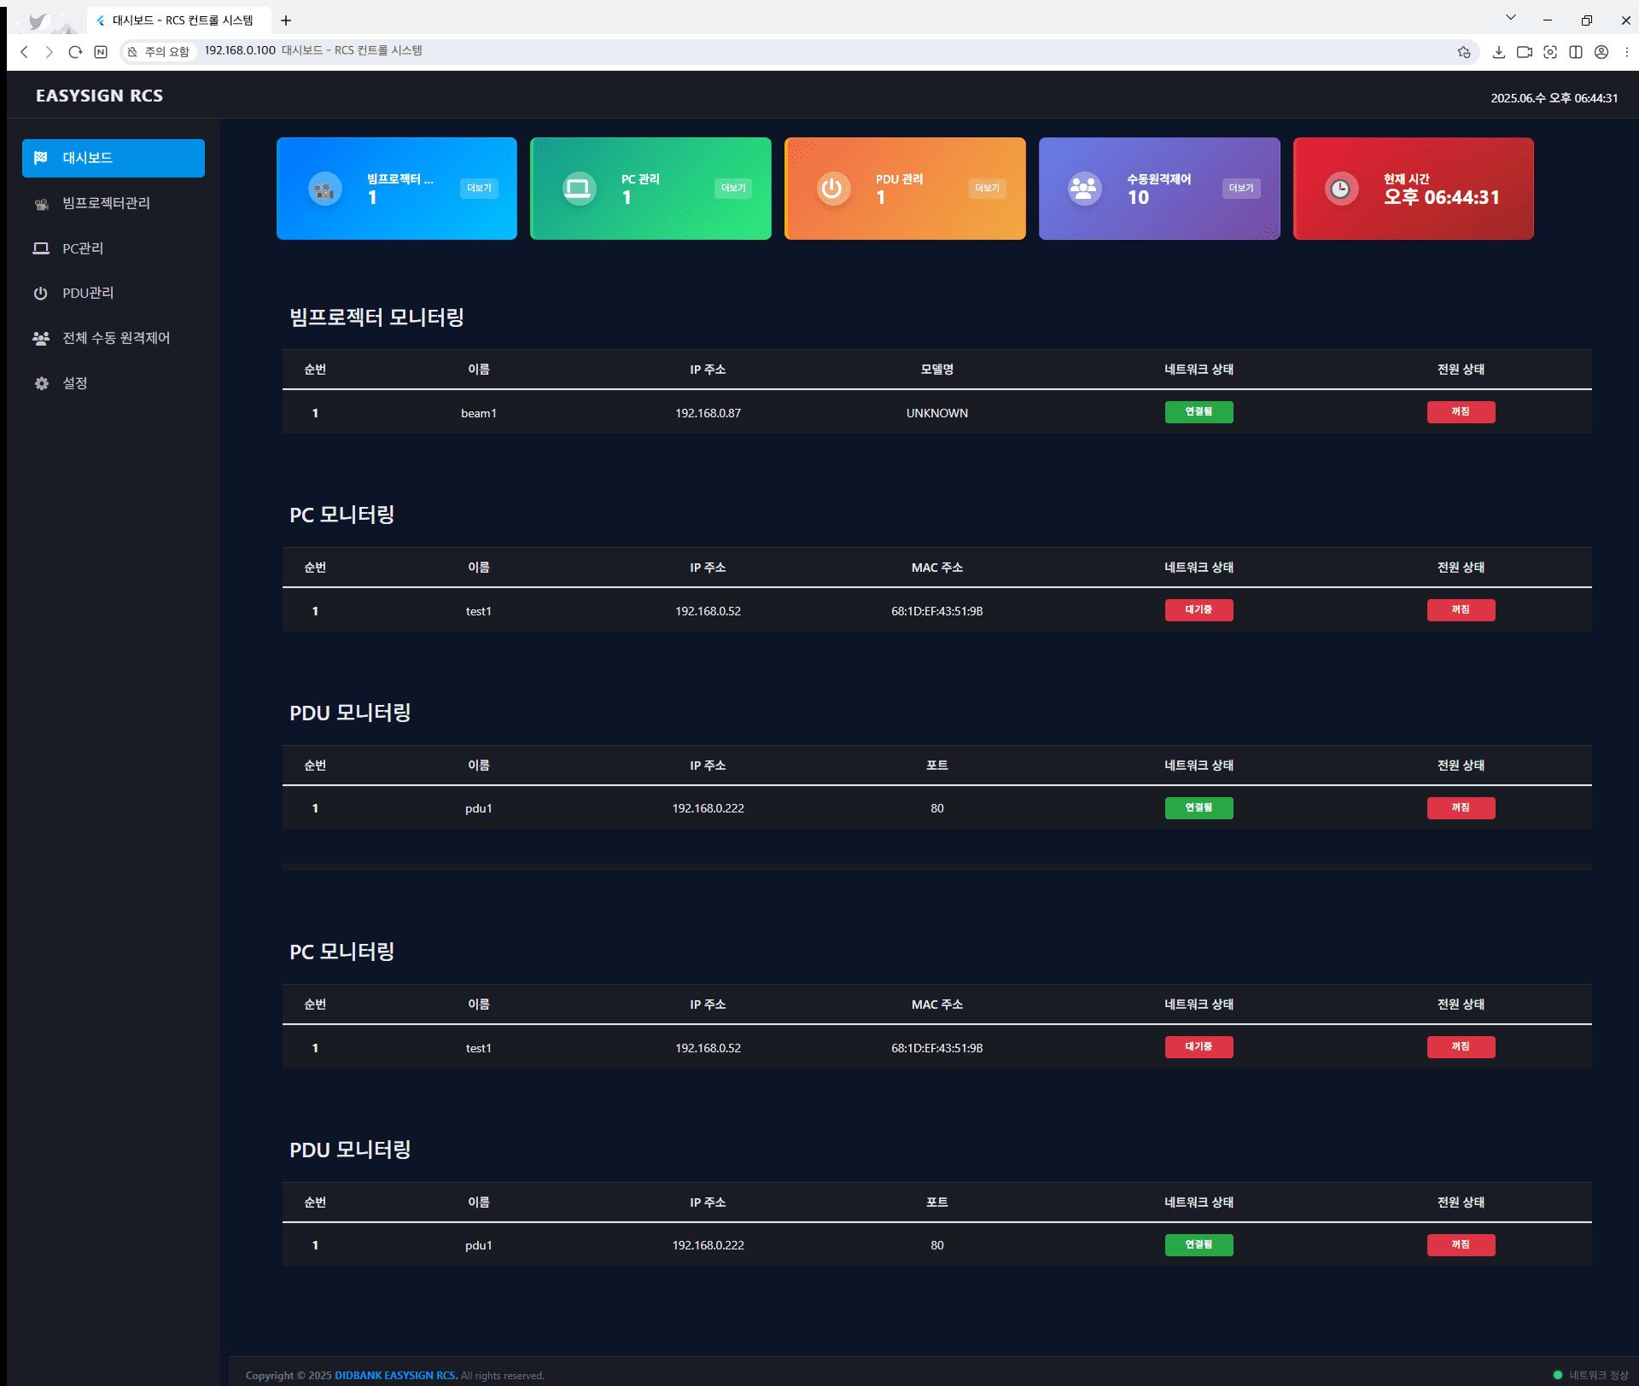This screenshot has width=1639, height=1386.
Task: Click the clock icon on the 현재 시간 card
Action: [1340, 189]
